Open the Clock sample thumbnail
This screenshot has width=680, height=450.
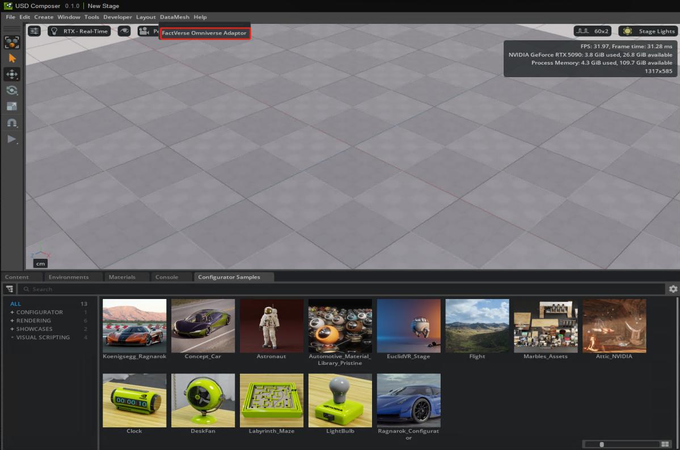(x=134, y=400)
